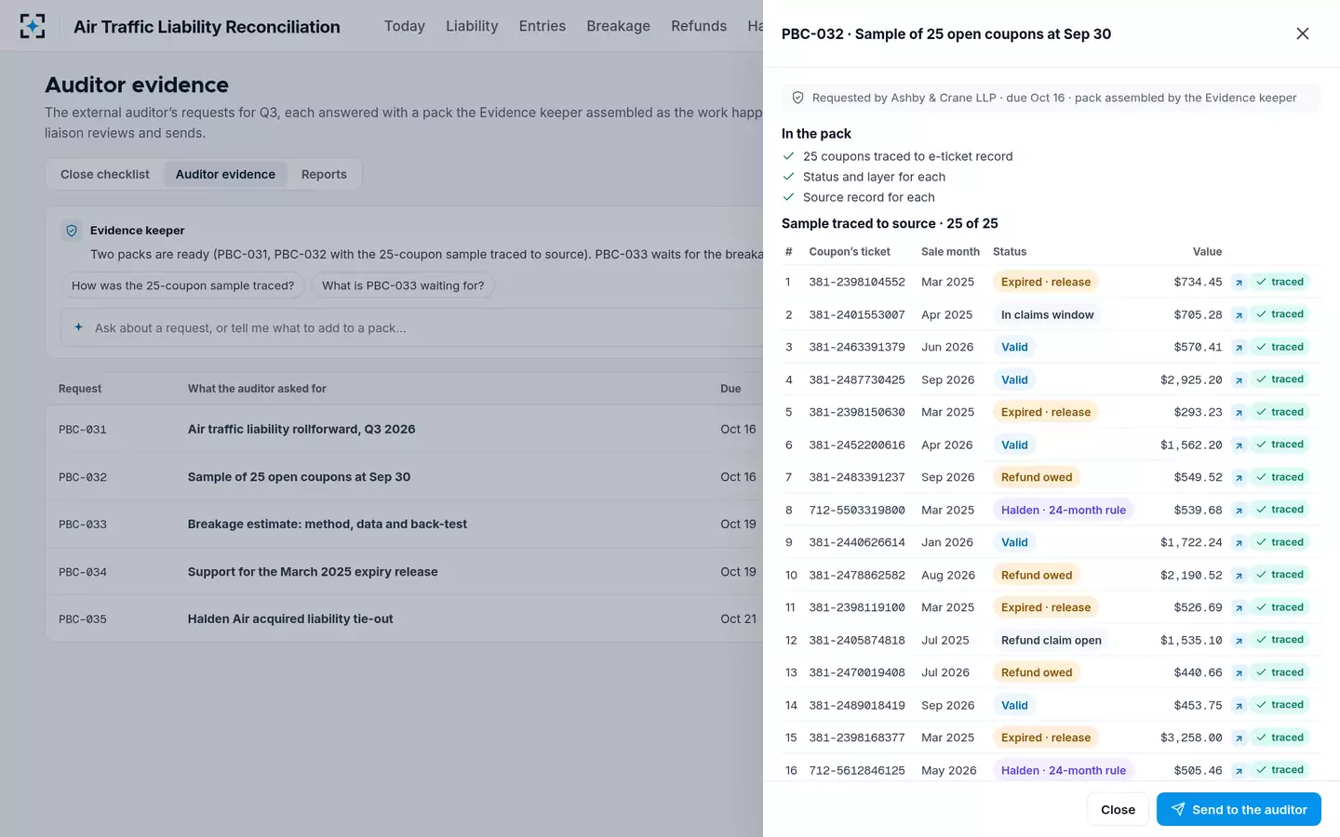
Task: Ask how the 25-coupon sample was traced
Action: [183, 286]
